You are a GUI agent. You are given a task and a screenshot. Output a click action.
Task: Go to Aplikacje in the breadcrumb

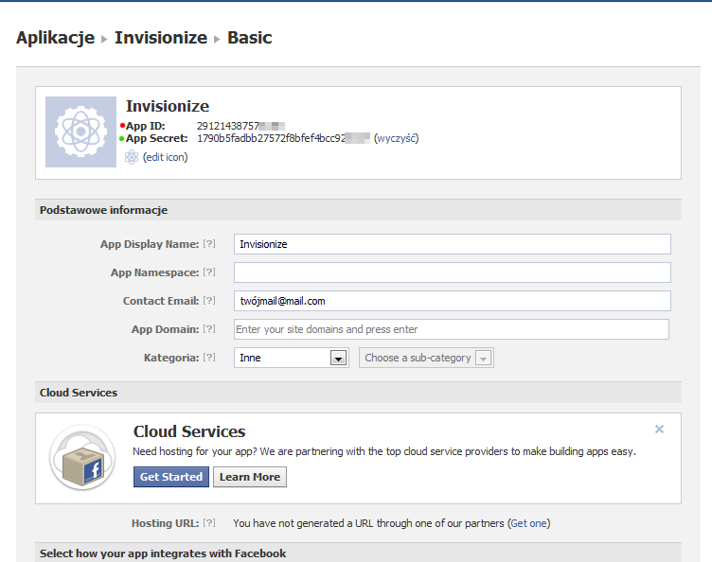pos(55,38)
